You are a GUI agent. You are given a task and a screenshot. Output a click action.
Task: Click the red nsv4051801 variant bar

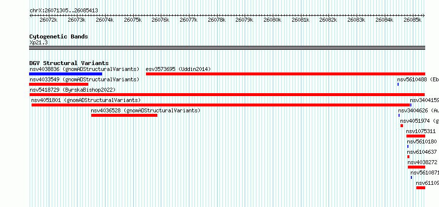coord(221,105)
